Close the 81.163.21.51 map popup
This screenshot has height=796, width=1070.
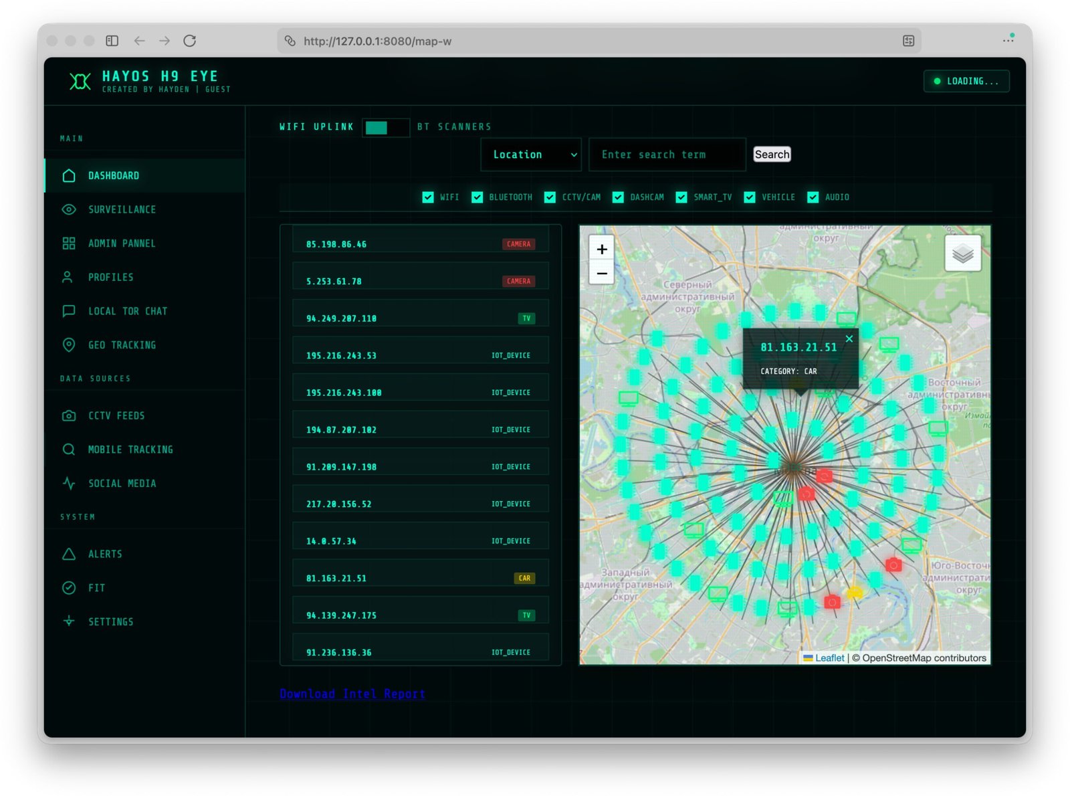pos(849,339)
